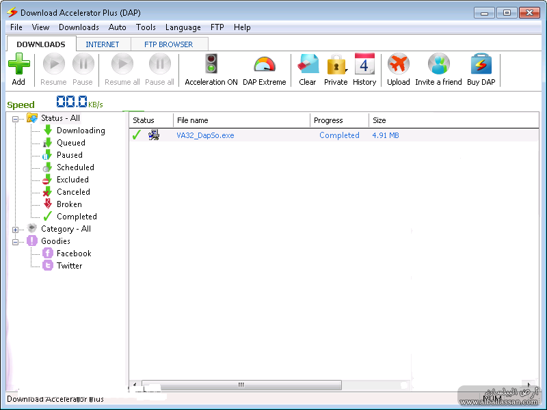Viewport: 547px width, 410px height.
Task: Open the File menu
Action: pos(16,27)
